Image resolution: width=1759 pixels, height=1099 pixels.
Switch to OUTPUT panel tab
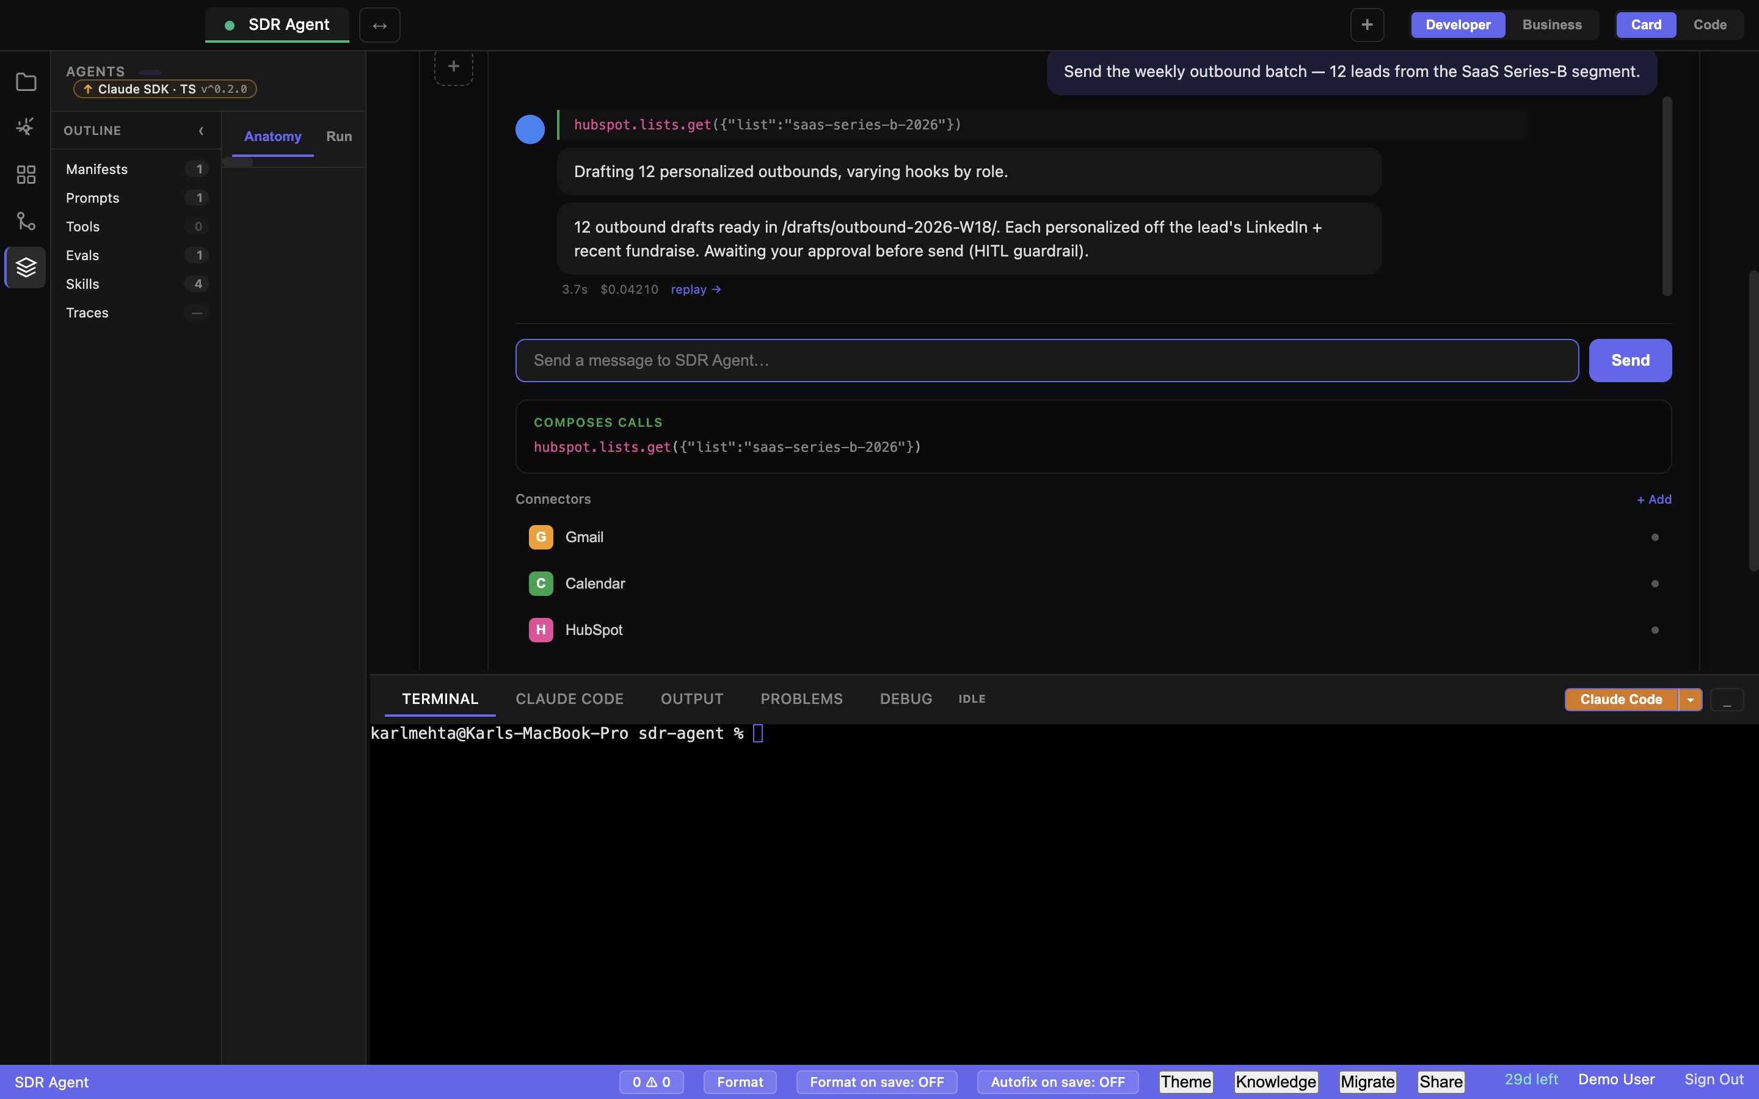[x=691, y=699]
